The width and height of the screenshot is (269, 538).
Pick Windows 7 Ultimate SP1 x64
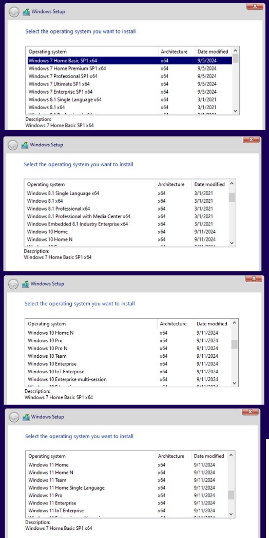(x=130, y=84)
